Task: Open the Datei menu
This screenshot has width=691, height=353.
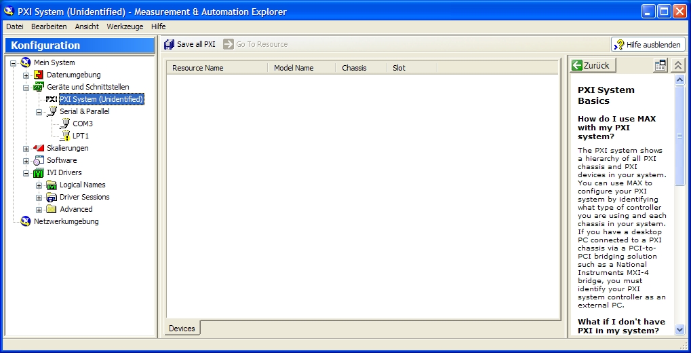Action: tap(14, 26)
